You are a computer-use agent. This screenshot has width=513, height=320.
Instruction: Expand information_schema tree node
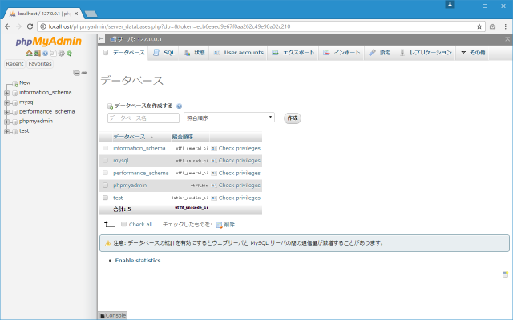coord(6,93)
